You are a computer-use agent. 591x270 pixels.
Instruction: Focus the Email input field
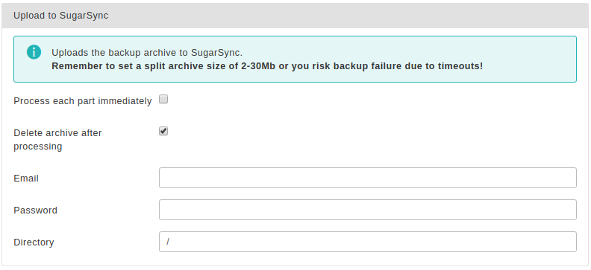tap(367, 178)
